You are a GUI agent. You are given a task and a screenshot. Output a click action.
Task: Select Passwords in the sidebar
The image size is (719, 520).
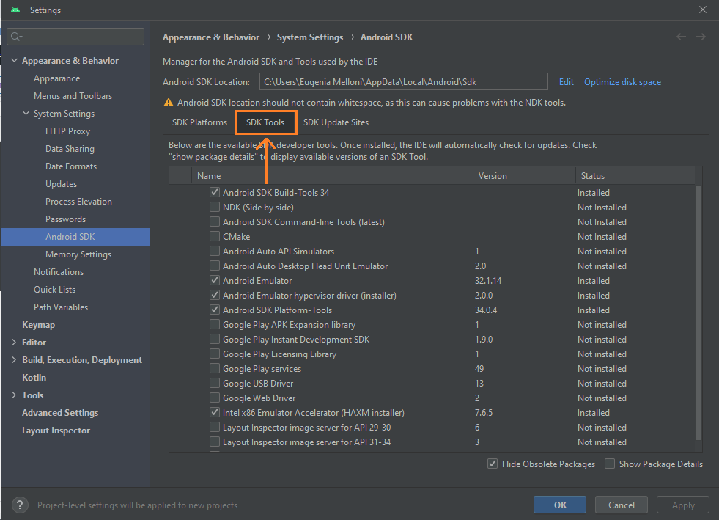(x=65, y=219)
